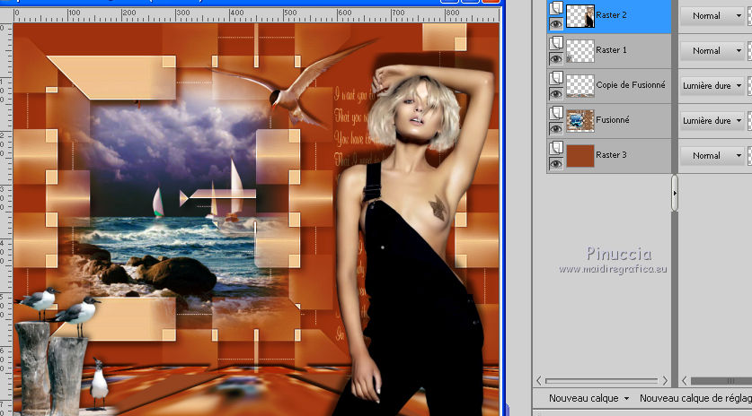This screenshot has height=416, width=752.
Task: Click the layer type icon of Fusionné
Action: pos(556,113)
